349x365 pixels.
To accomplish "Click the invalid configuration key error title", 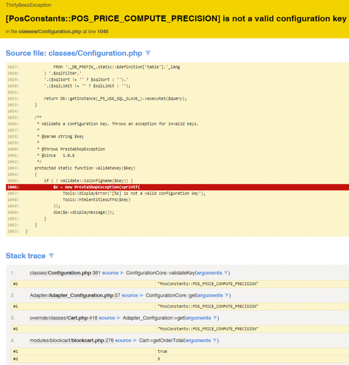I will 176,19.
